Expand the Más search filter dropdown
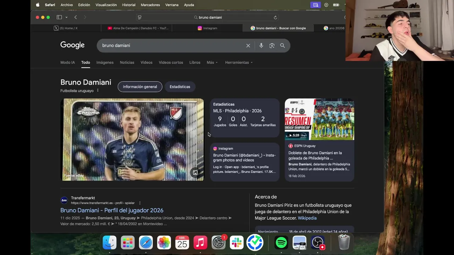Viewport: 454px width, 255px height. [x=212, y=62]
